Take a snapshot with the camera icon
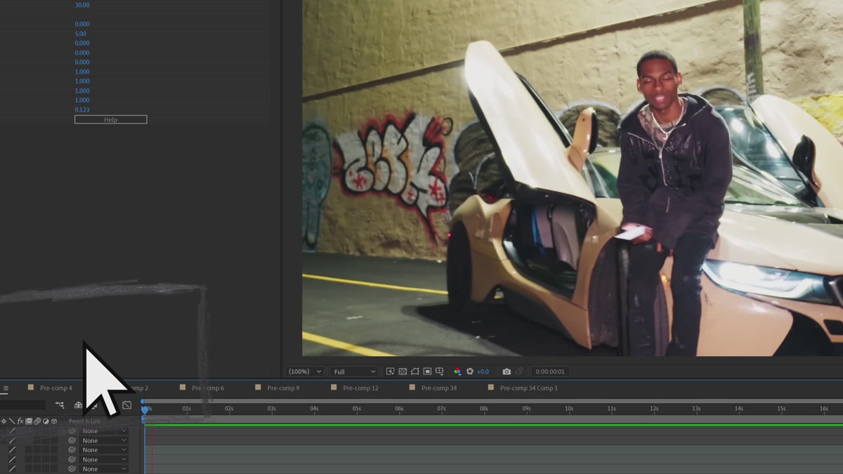843x474 pixels. (507, 371)
